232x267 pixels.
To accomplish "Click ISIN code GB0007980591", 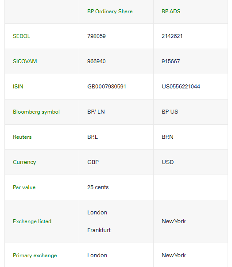I will tap(107, 87).
